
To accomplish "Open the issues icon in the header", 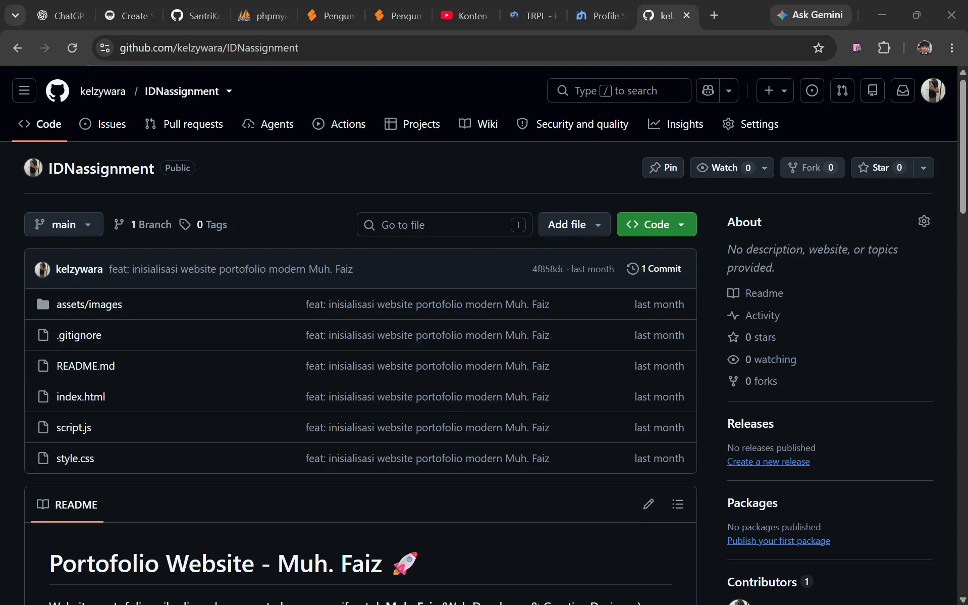I will 812,91.
